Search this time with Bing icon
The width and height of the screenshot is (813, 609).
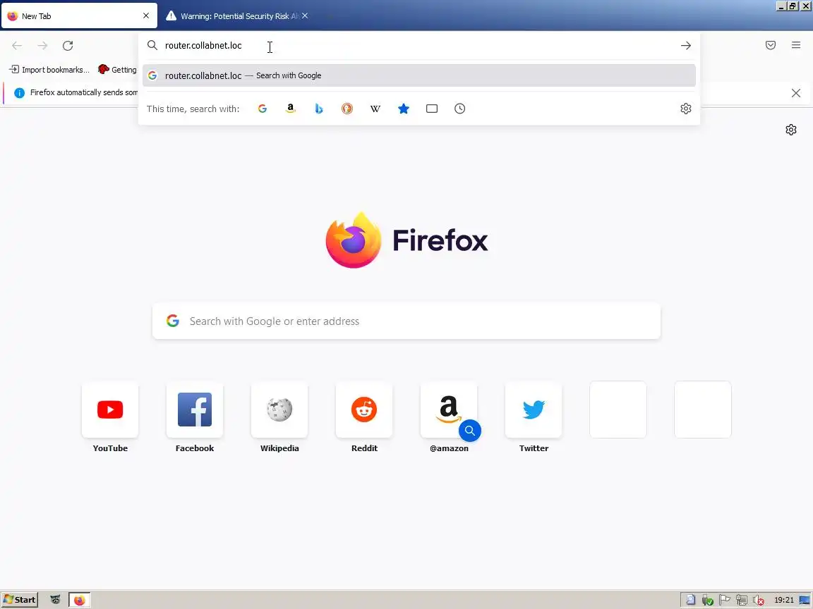[x=319, y=109]
